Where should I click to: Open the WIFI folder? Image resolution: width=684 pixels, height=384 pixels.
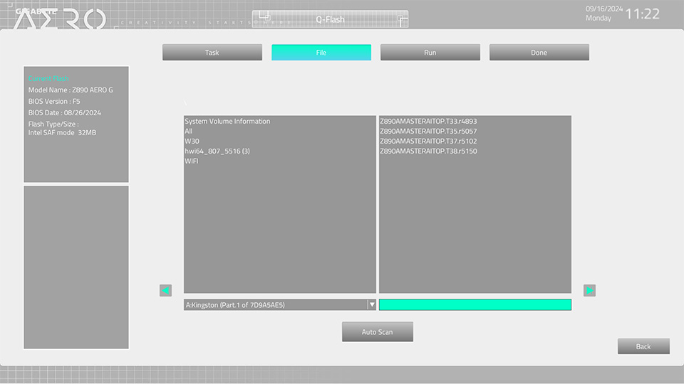(192, 161)
